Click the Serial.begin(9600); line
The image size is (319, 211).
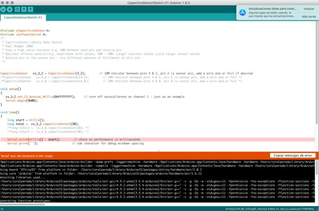(x=22, y=101)
